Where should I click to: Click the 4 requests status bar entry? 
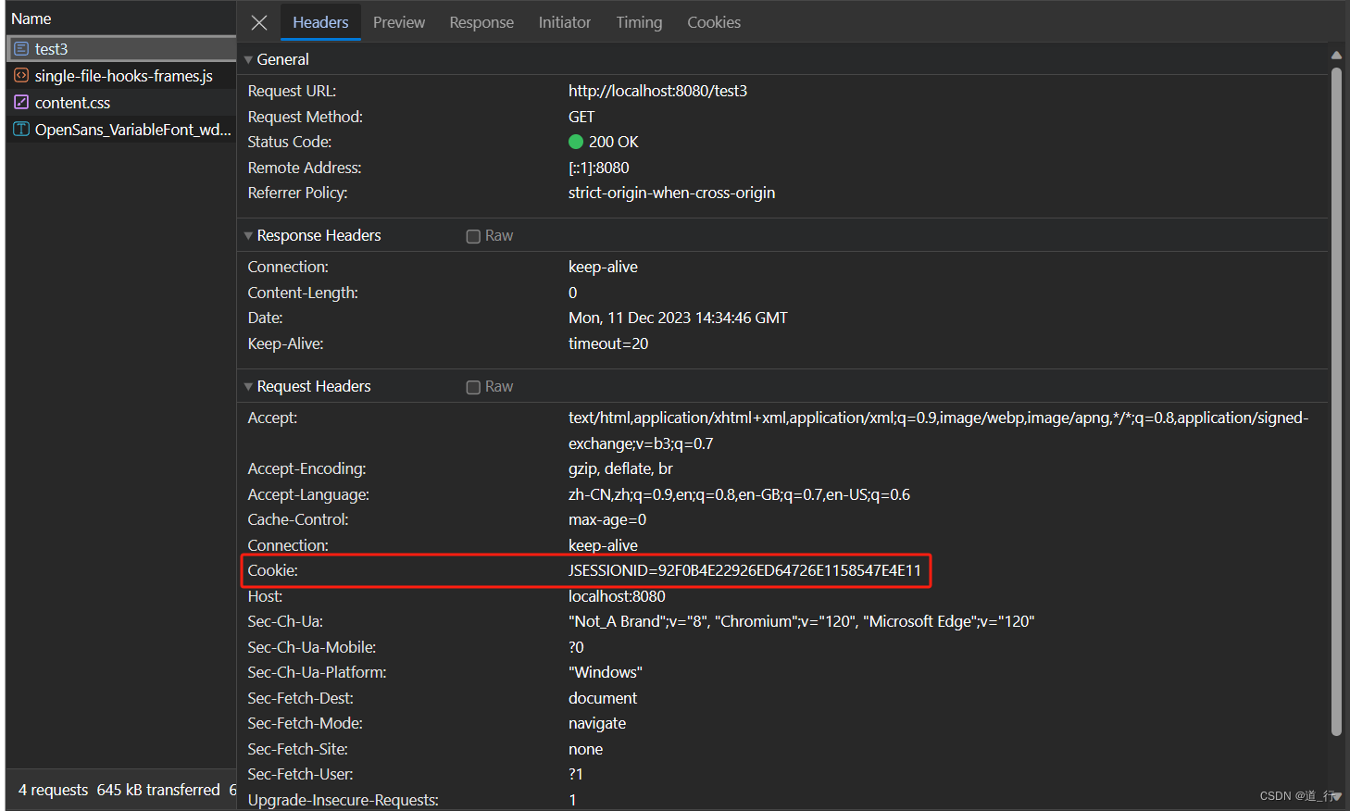(54, 790)
